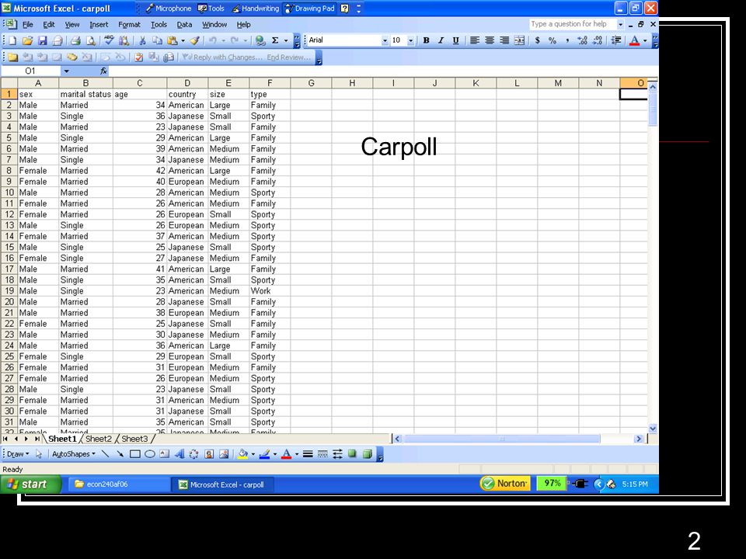Click the New workbook icon
Viewport: 746px width, 559px height.
[x=12, y=41]
